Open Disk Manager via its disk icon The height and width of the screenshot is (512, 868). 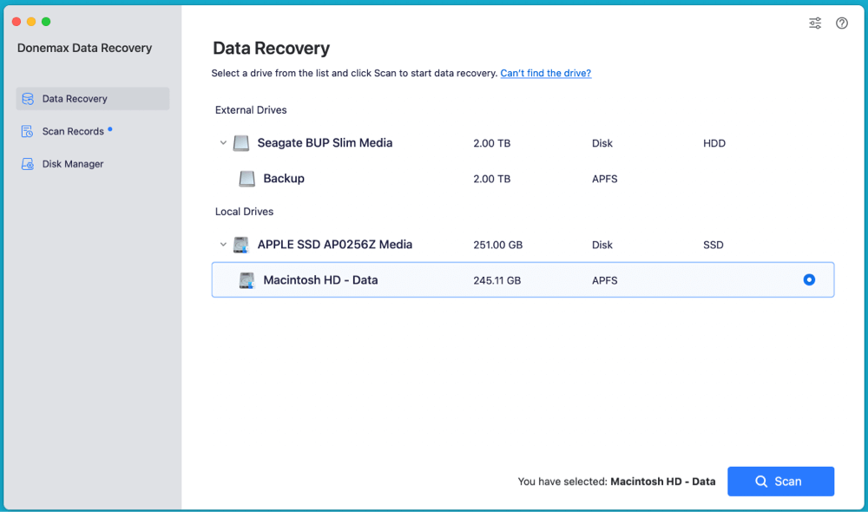(x=27, y=163)
